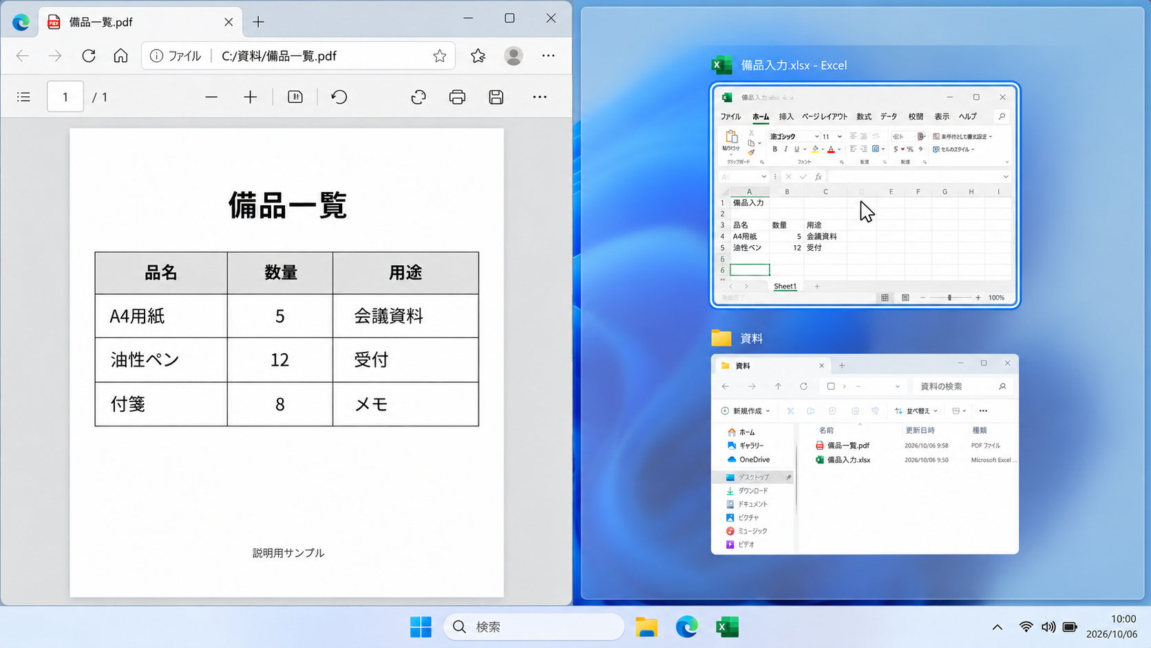Show hidden tray icons chevron
This screenshot has height=648, width=1151.
click(x=997, y=627)
